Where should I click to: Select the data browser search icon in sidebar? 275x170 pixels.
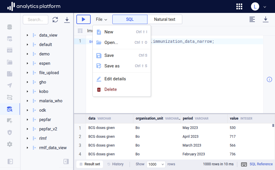click(x=10, y=109)
